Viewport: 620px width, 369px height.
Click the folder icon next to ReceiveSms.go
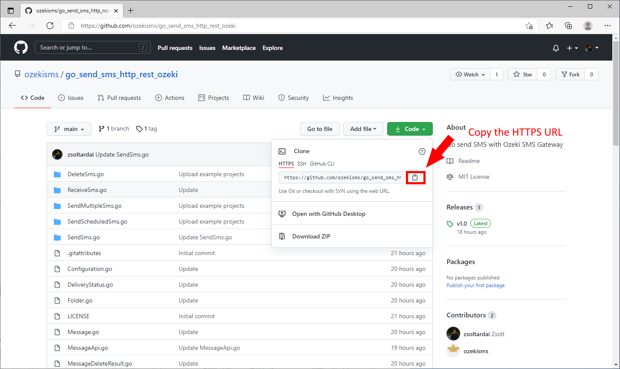tap(57, 189)
